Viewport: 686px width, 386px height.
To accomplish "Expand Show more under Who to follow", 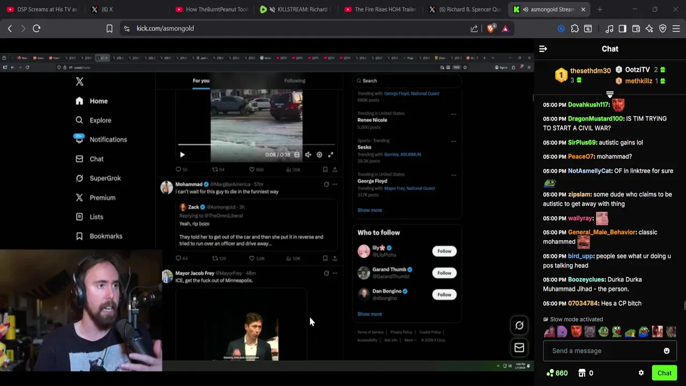I will (x=370, y=314).
